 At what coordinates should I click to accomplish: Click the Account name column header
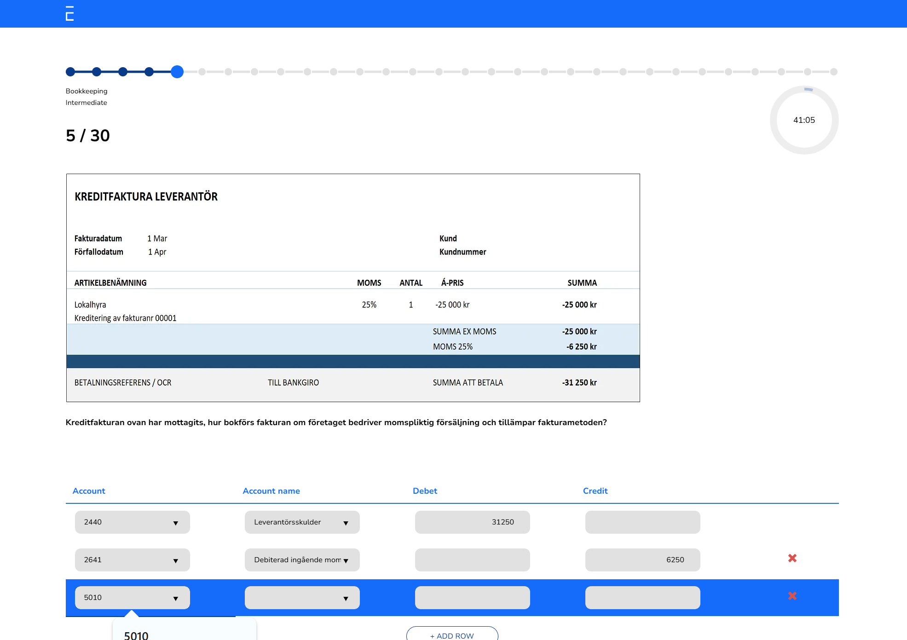coord(271,491)
